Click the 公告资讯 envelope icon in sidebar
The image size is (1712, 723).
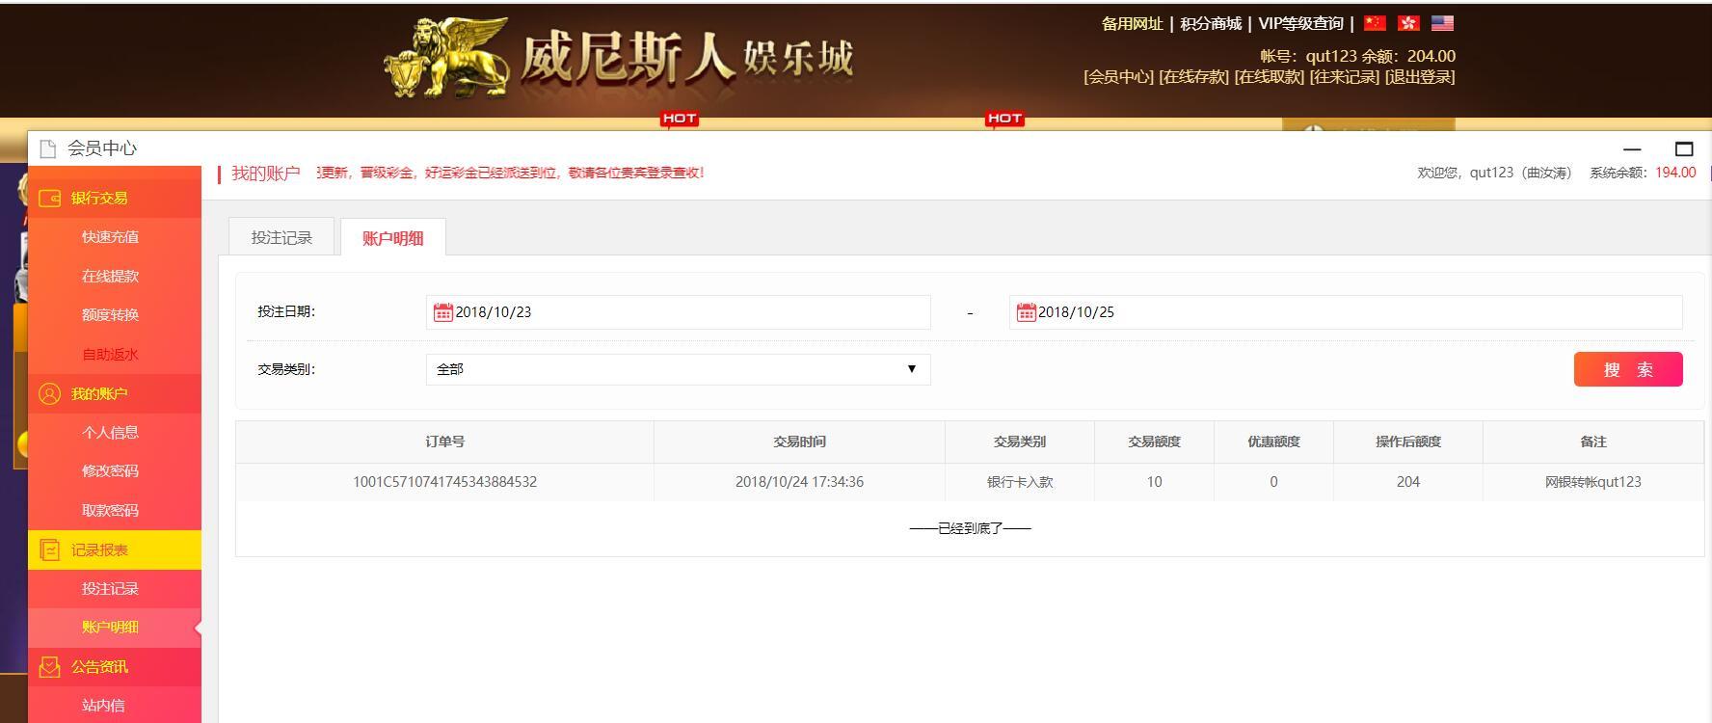click(49, 666)
